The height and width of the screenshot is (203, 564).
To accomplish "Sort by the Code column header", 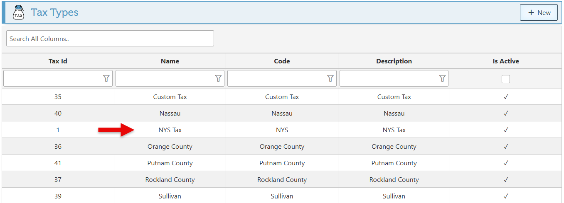I will [282, 61].
